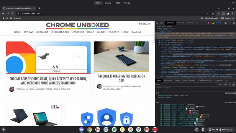Open the REVIEWS navigation link

28,32
